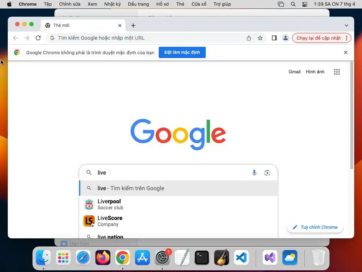Open the Apple menu
The image size is (362, 272).
tap(9, 4)
